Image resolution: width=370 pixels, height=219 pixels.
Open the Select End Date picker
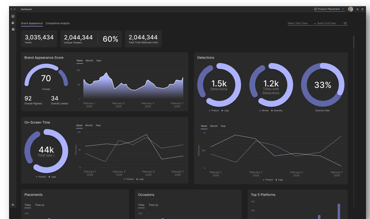tap(326, 23)
